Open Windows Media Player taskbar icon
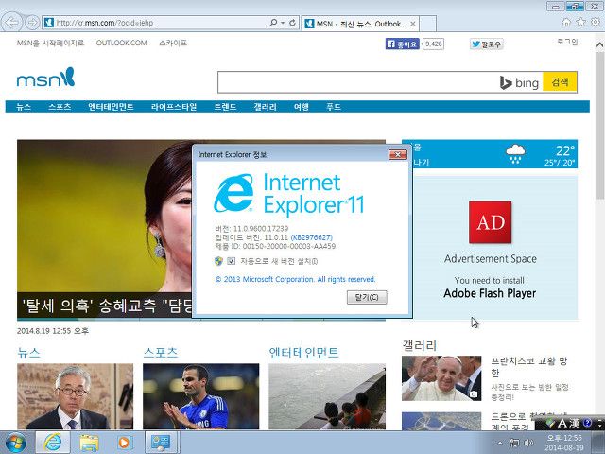This screenshot has width=605, height=454. pos(124,443)
